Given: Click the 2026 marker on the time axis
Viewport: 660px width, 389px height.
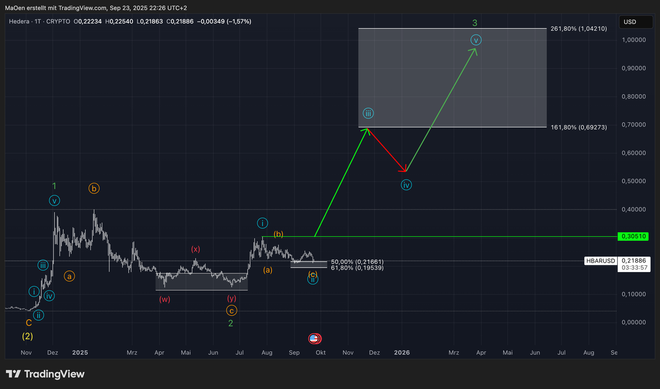Looking at the screenshot, I should [x=402, y=352].
